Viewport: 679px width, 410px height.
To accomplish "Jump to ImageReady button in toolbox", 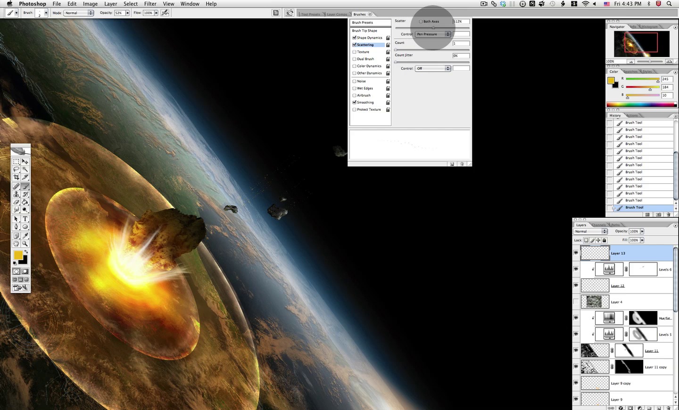I will pos(21,287).
